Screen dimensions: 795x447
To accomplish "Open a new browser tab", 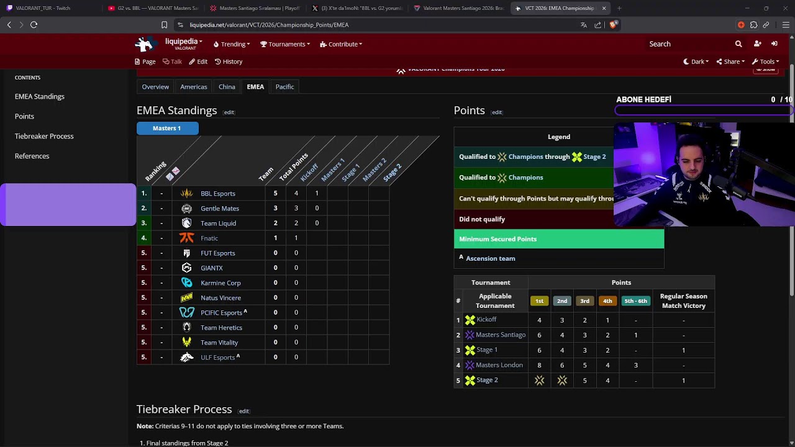I will point(619,8).
